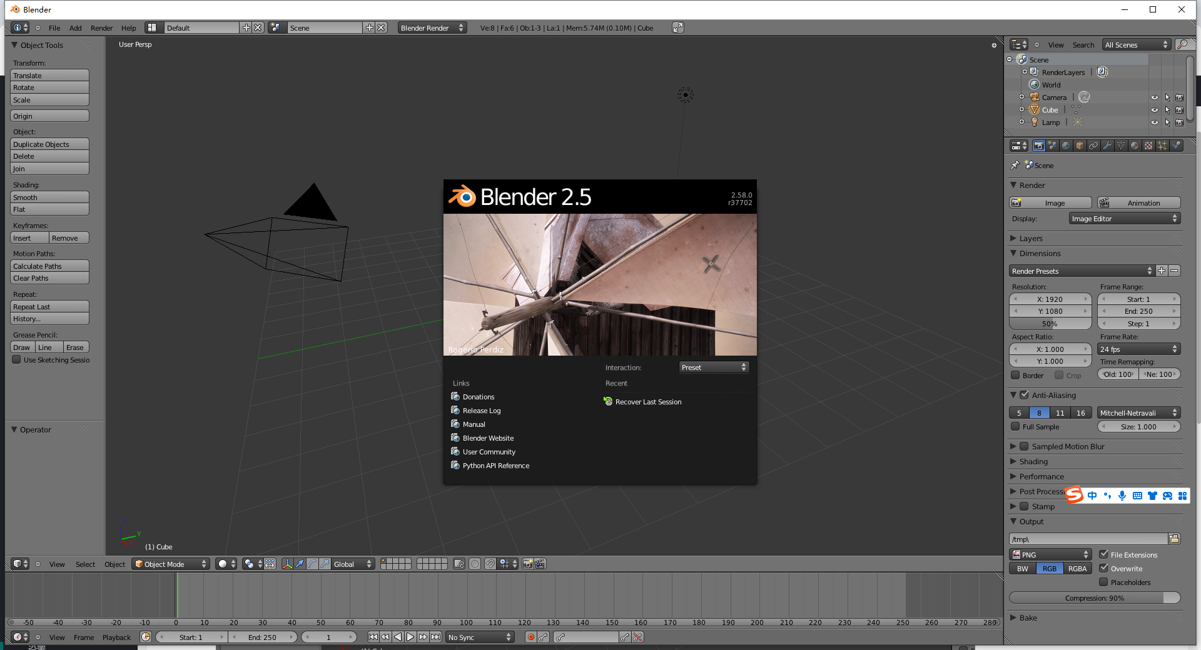Open the Blender Render engine dropdown

(432, 27)
